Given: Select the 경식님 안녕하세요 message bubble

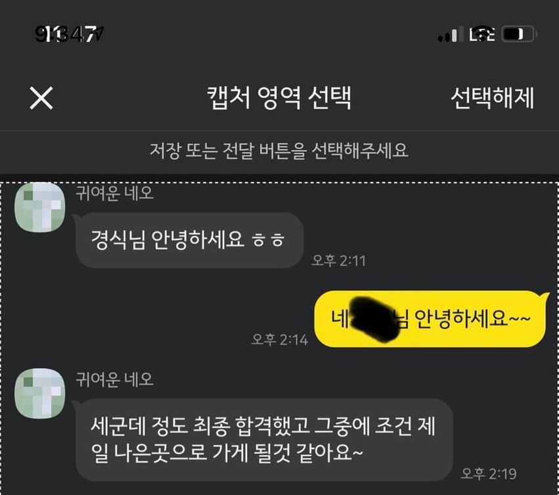Looking at the screenshot, I should (189, 240).
